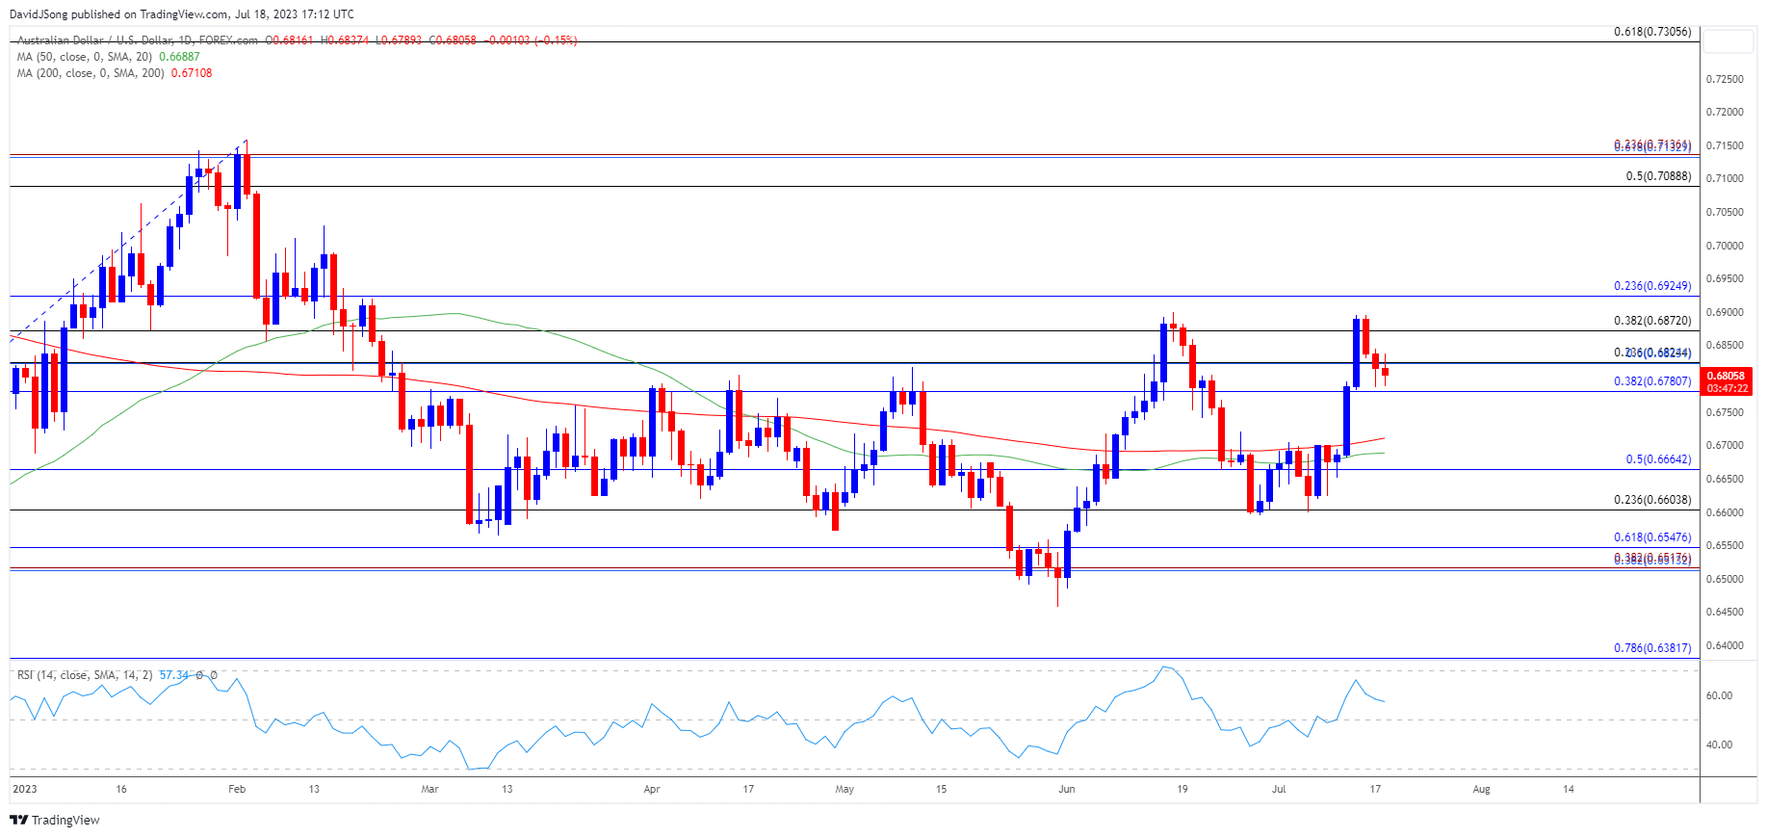Click the 0.72000 price axis label
The width and height of the screenshot is (1767, 837).
click(x=1725, y=113)
